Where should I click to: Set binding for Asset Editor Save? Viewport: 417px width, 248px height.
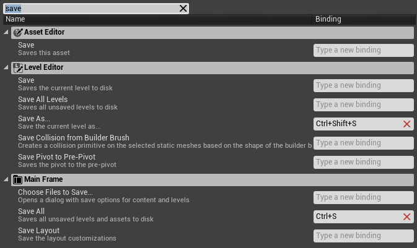coord(363,50)
